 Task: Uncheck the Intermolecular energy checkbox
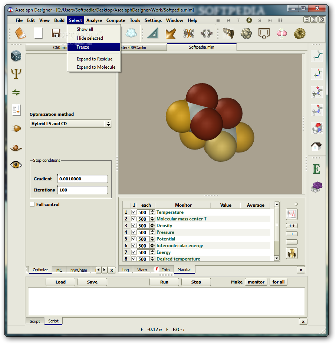pyautogui.click(x=134, y=246)
